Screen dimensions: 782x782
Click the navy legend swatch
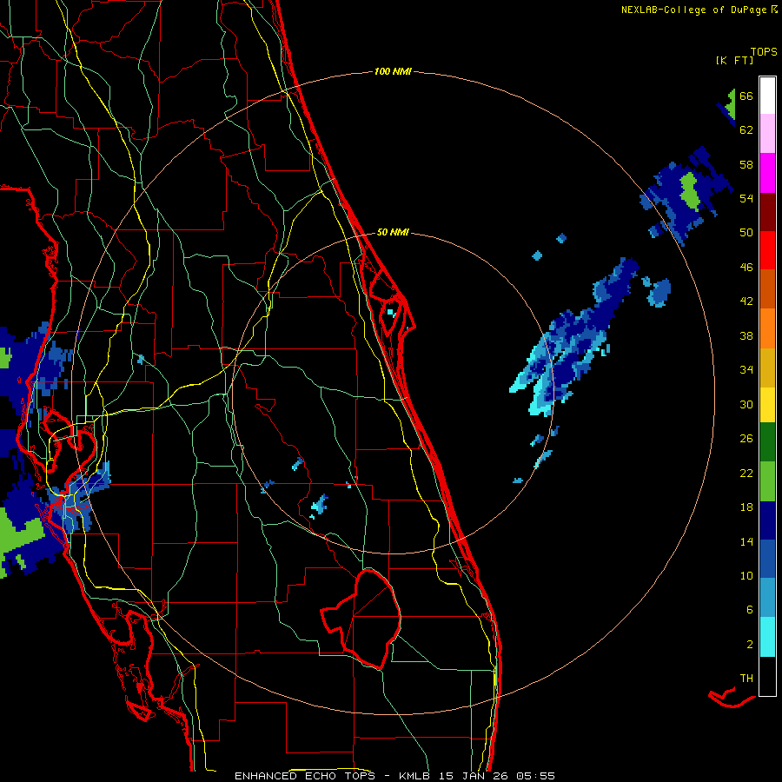point(767,520)
